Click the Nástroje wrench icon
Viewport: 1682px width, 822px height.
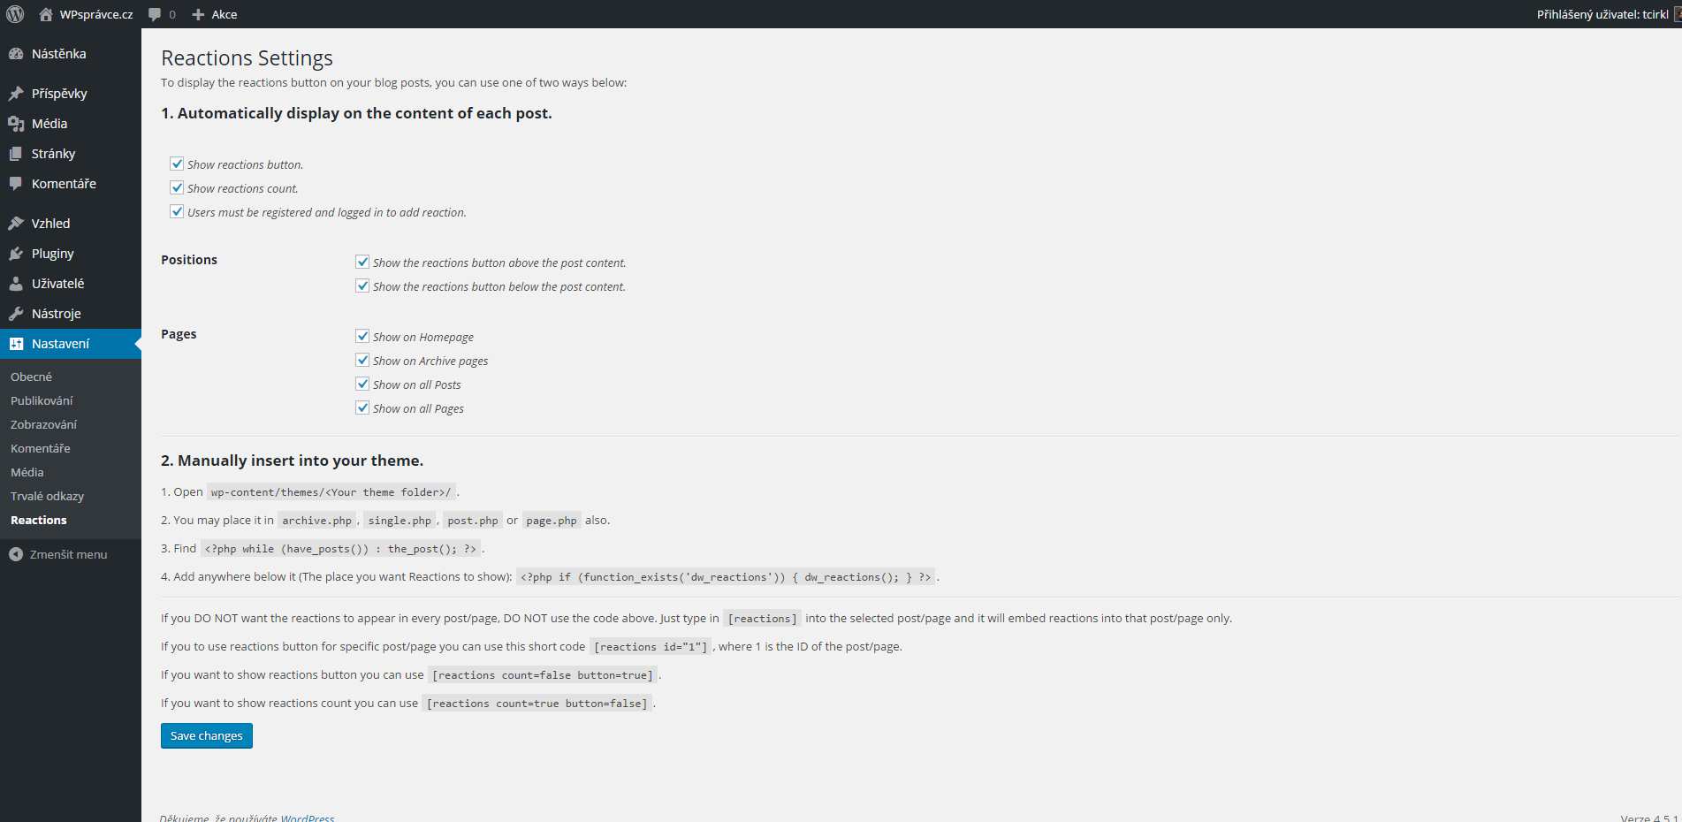[x=16, y=314]
